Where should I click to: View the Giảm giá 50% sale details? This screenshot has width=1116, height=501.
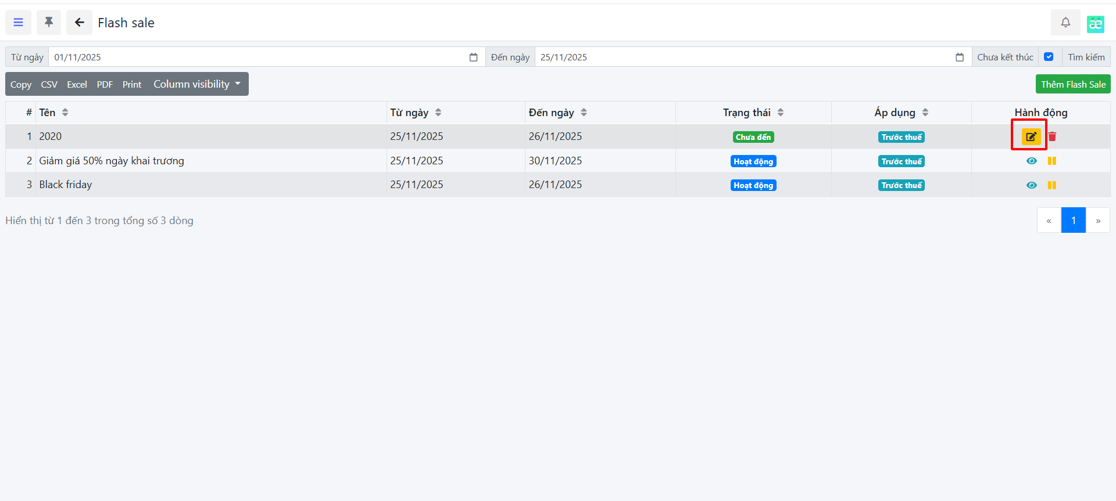[1031, 161]
